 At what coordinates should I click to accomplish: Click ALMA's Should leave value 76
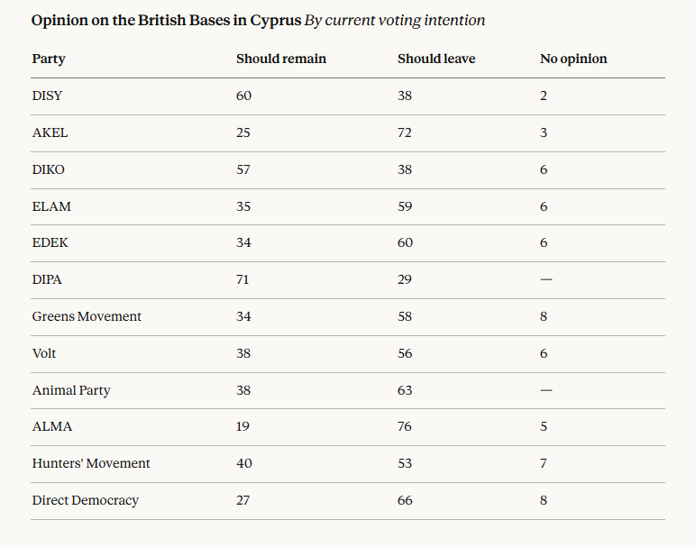pyautogui.click(x=405, y=426)
